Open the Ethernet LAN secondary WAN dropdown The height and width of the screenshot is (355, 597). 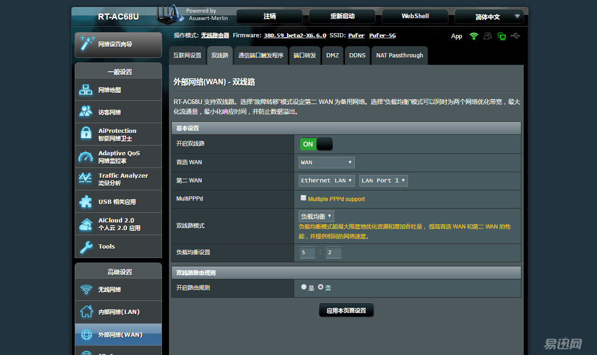pyautogui.click(x=327, y=181)
